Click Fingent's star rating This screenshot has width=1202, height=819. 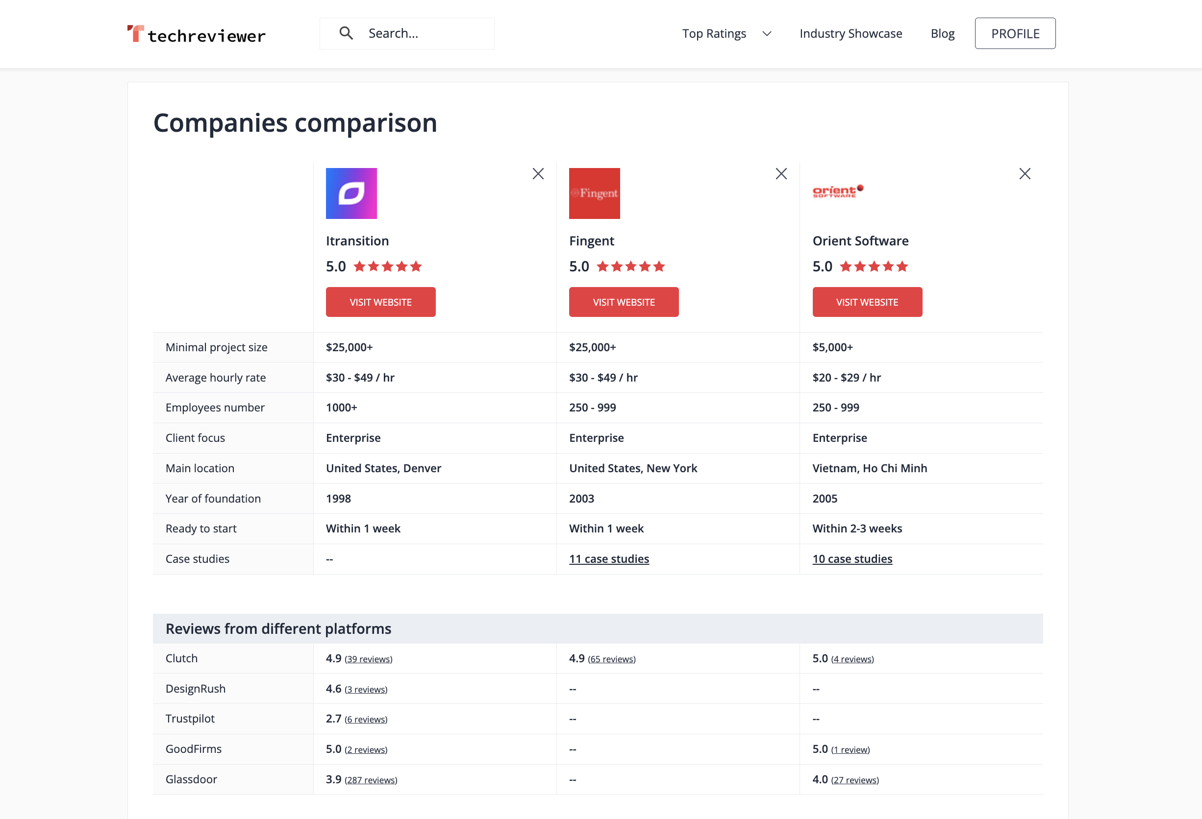point(630,266)
